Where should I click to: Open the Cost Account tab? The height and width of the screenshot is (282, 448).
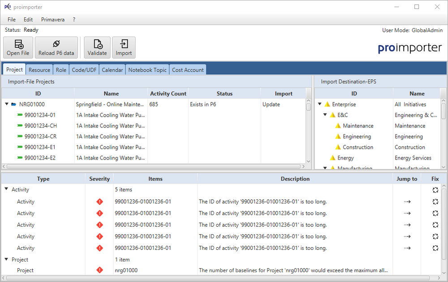[188, 70]
